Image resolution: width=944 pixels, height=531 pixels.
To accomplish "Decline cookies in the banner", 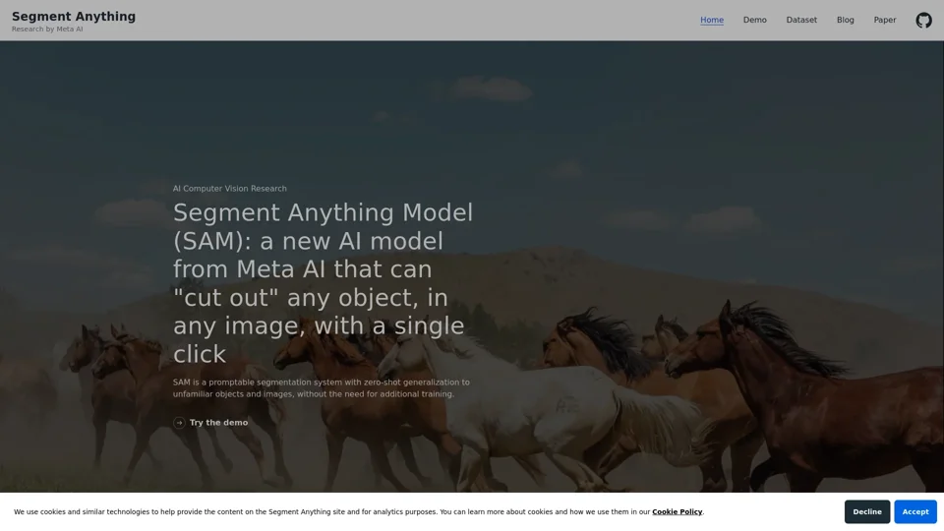I will [x=867, y=511].
